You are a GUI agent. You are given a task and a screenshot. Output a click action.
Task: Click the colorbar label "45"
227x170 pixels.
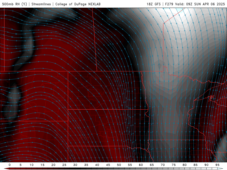(108, 165)
